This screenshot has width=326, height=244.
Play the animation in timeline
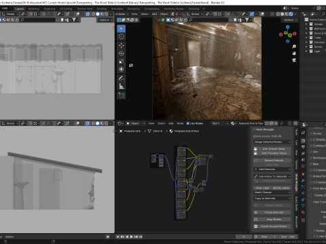131,237
